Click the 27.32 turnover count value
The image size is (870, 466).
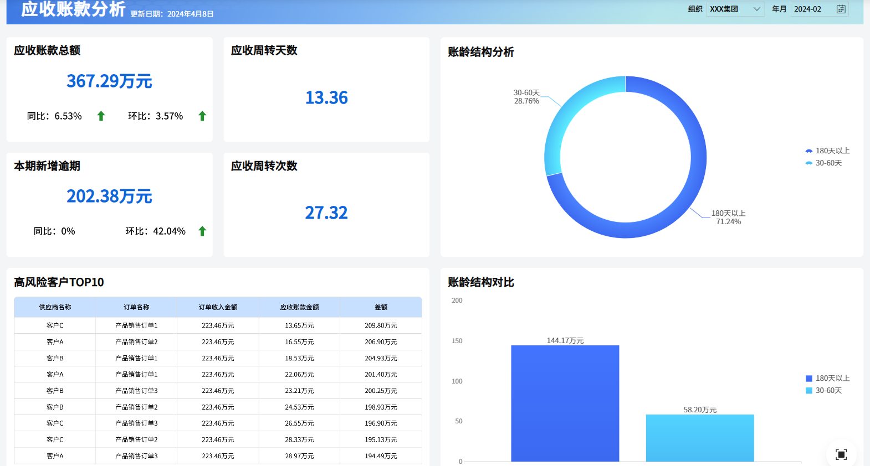(x=326, y=213)
